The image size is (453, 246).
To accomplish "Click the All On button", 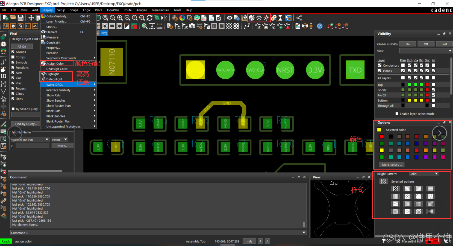I will tap(22, 46).
